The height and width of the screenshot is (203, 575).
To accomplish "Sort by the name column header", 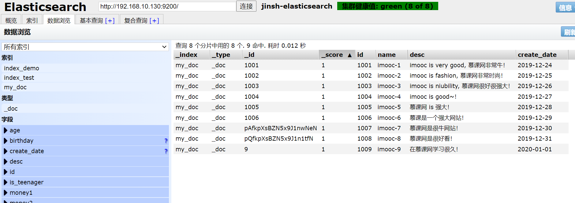I will pos(391,55).
